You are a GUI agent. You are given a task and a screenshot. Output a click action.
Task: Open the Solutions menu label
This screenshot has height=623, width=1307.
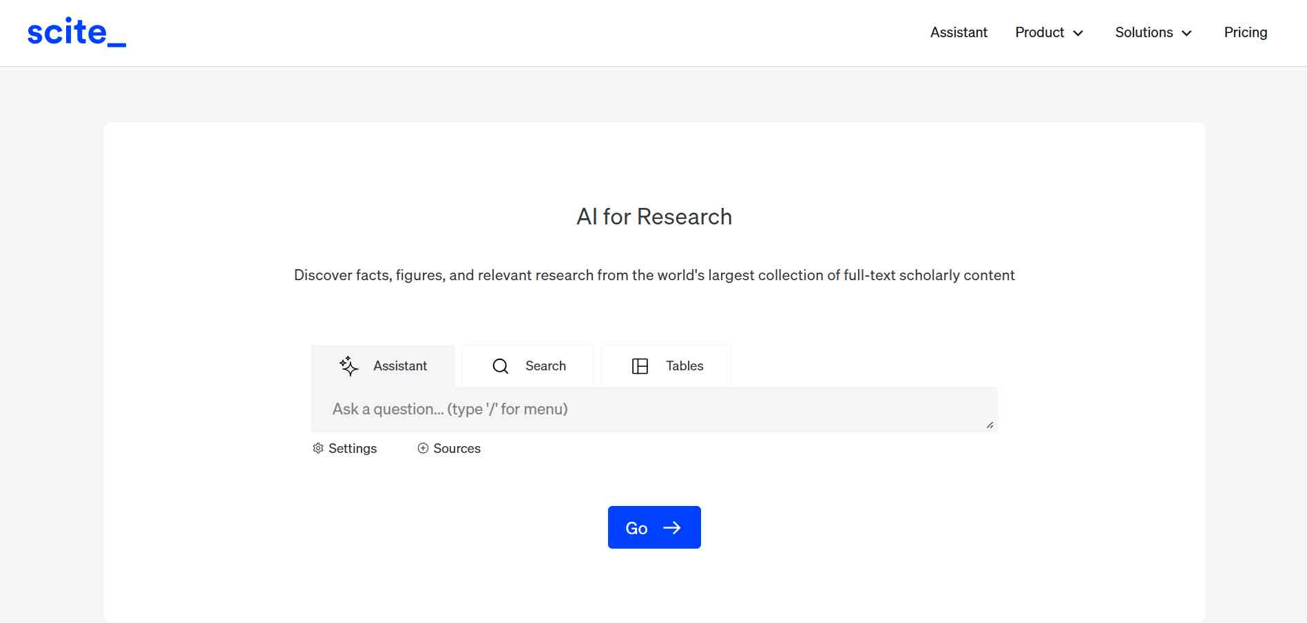[x=1144, y=32]
